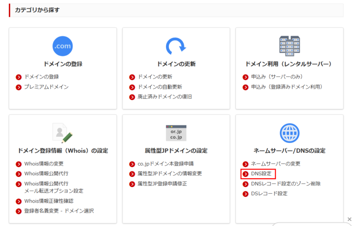Click red arrow bullet beside DNS設定
This screenshot has width=354, height=226.
[246, 174]
